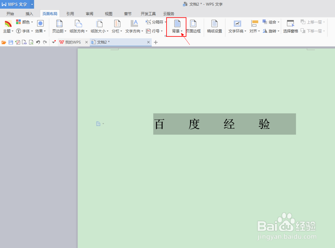Click the 分栏 columns icon

point(117,27)
